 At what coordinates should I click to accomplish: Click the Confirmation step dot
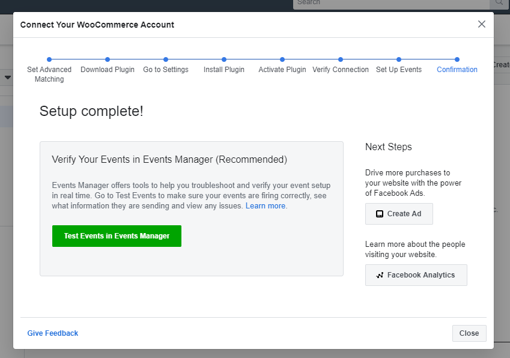click(457, 59)
